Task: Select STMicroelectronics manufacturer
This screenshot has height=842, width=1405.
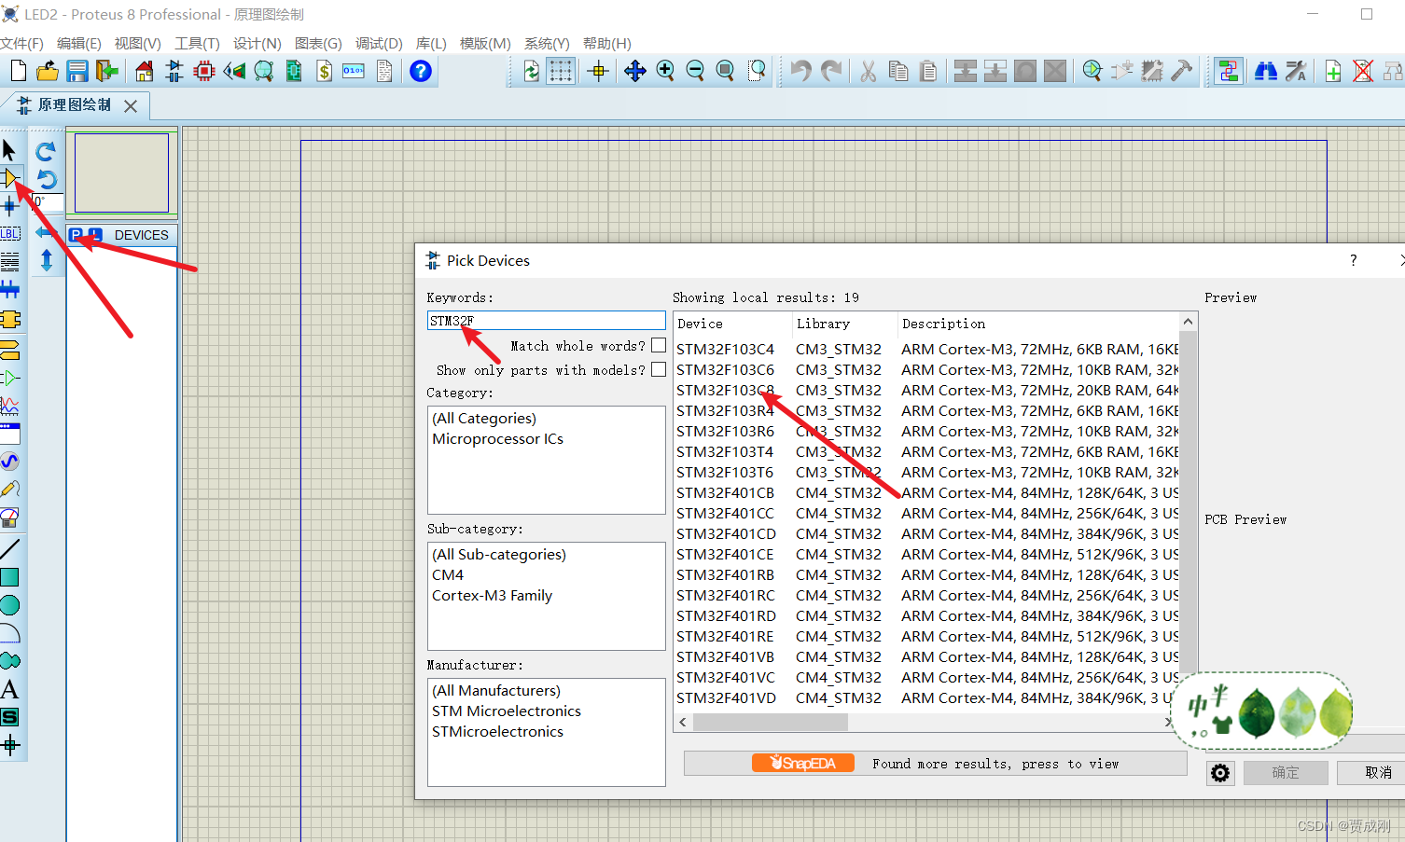Action: tap(497, 731)
